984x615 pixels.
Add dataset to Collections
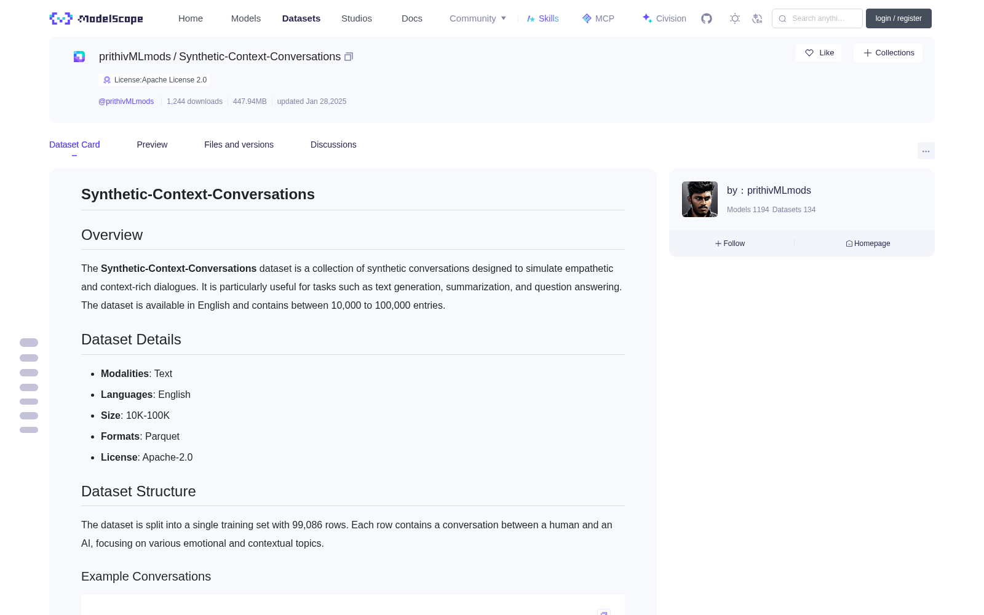[888, 53]
